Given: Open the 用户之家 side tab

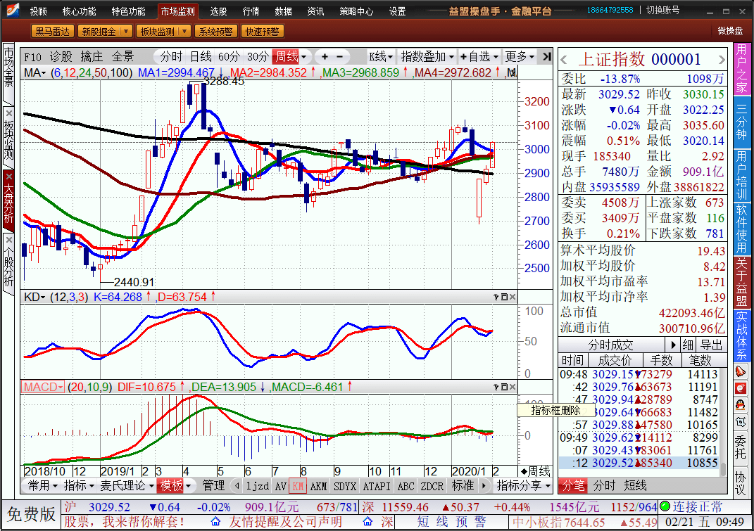Looking at the screenshot, I should (741, 69).
